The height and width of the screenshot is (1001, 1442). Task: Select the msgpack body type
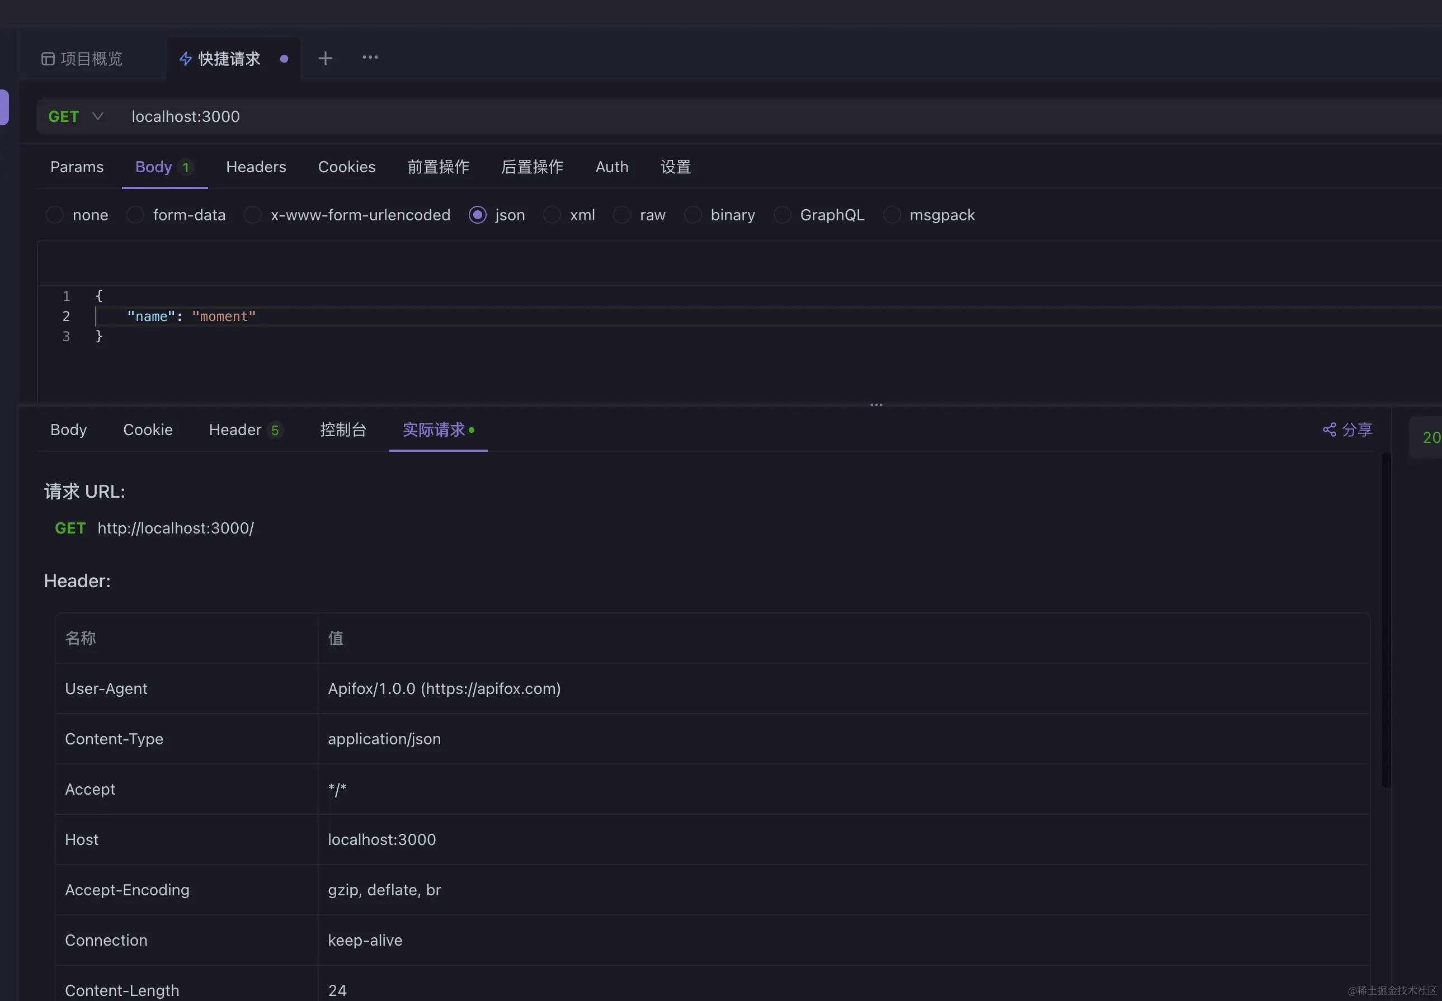coord(929,215)
